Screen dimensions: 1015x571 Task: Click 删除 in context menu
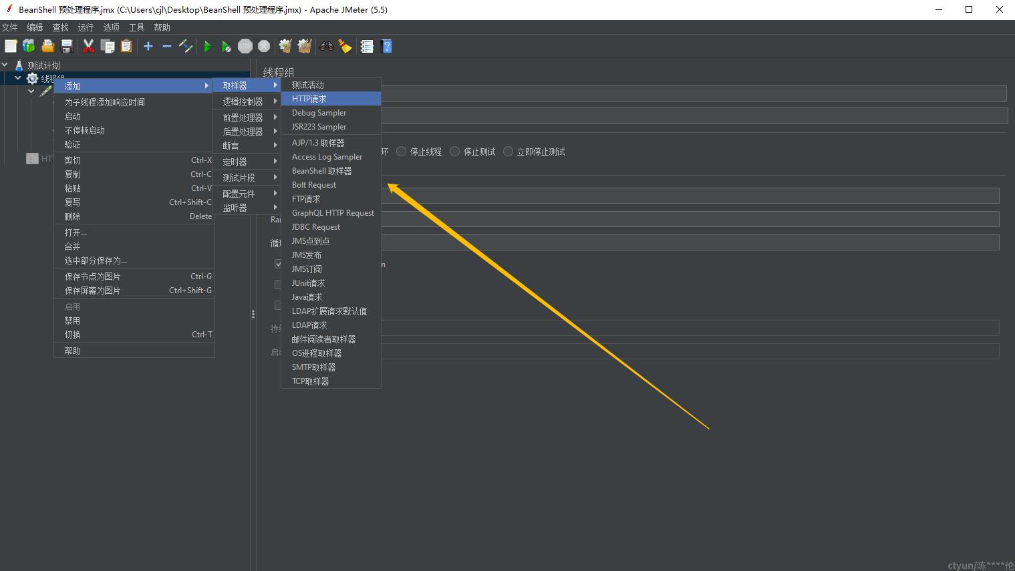(x=134, y=216)
